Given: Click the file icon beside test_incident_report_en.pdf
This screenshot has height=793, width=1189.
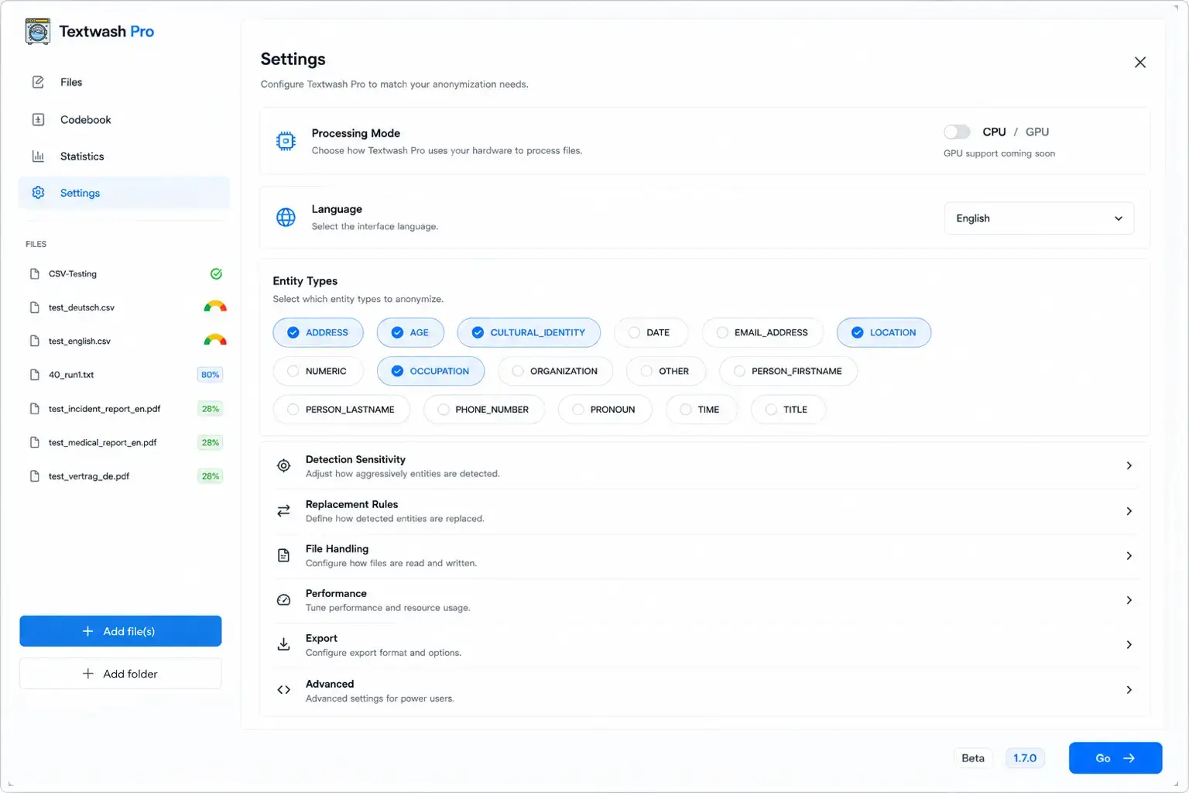Looking at the screenshot, I should click(34, 408).
